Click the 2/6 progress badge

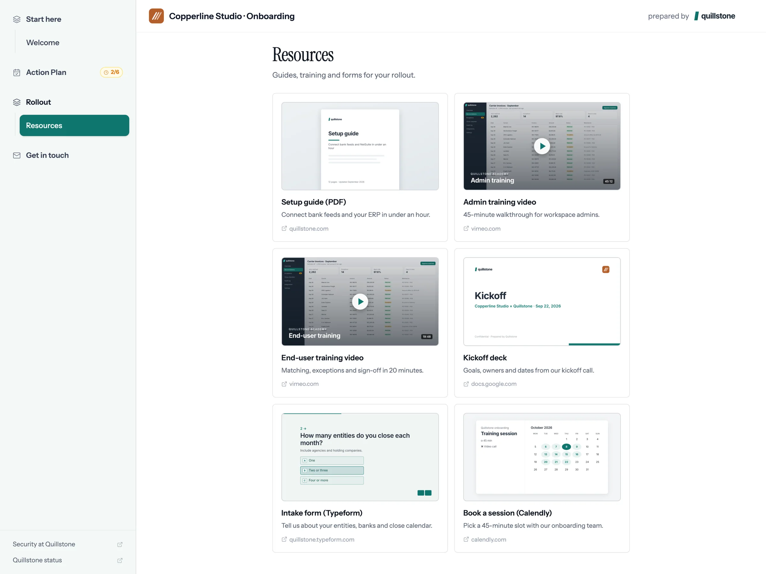[x=111, y=72]
